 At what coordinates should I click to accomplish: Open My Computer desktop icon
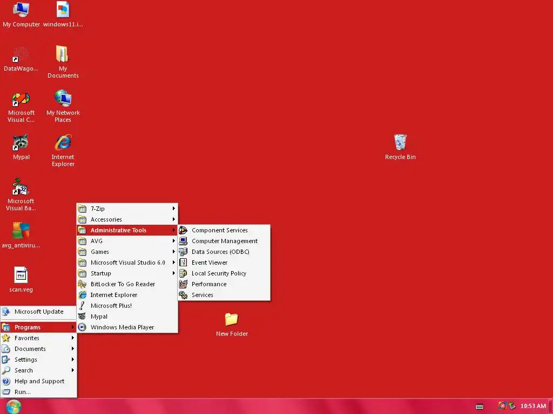pyautogui.click(x=21, y=15)
